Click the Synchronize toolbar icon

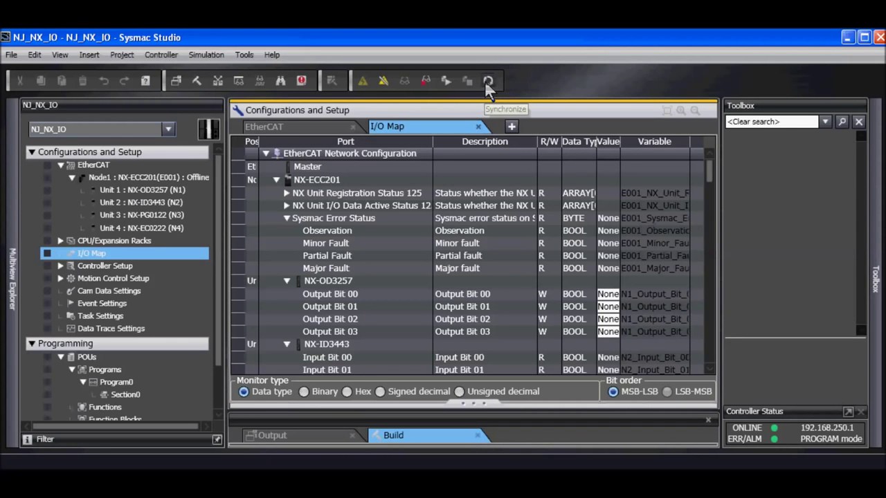click(x=488, y=81)
